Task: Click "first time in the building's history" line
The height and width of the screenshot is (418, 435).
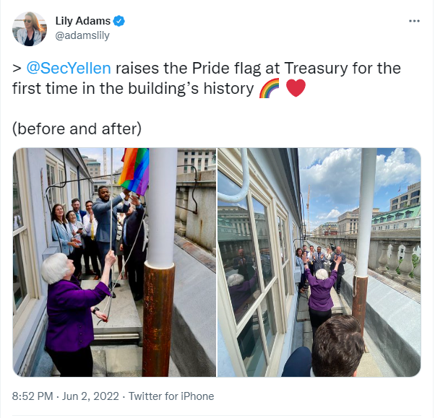Action: click(x=133, y=88)
